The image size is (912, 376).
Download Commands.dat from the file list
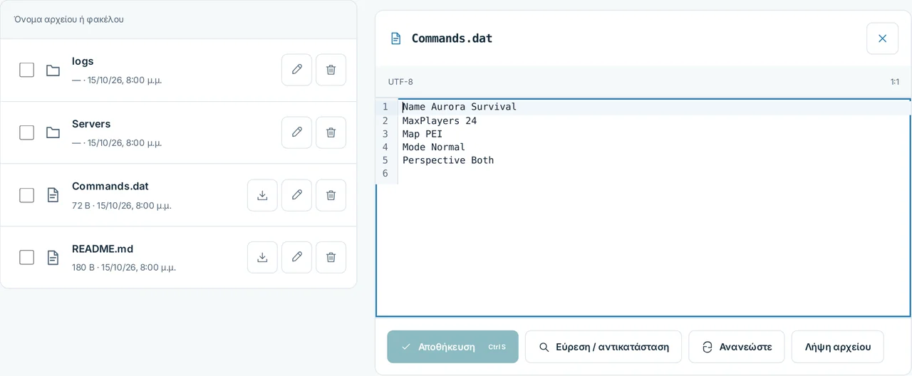pyautogui.click(x=262, y=195)
